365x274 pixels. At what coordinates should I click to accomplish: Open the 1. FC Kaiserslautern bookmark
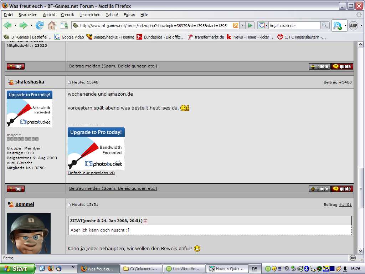pos(302,37)
